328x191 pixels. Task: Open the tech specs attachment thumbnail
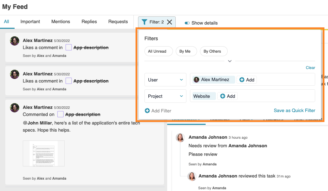[44, 153]
